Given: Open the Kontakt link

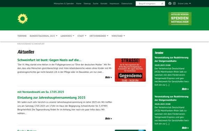Looking at the screenshot, I should click(x=104, y=3).
